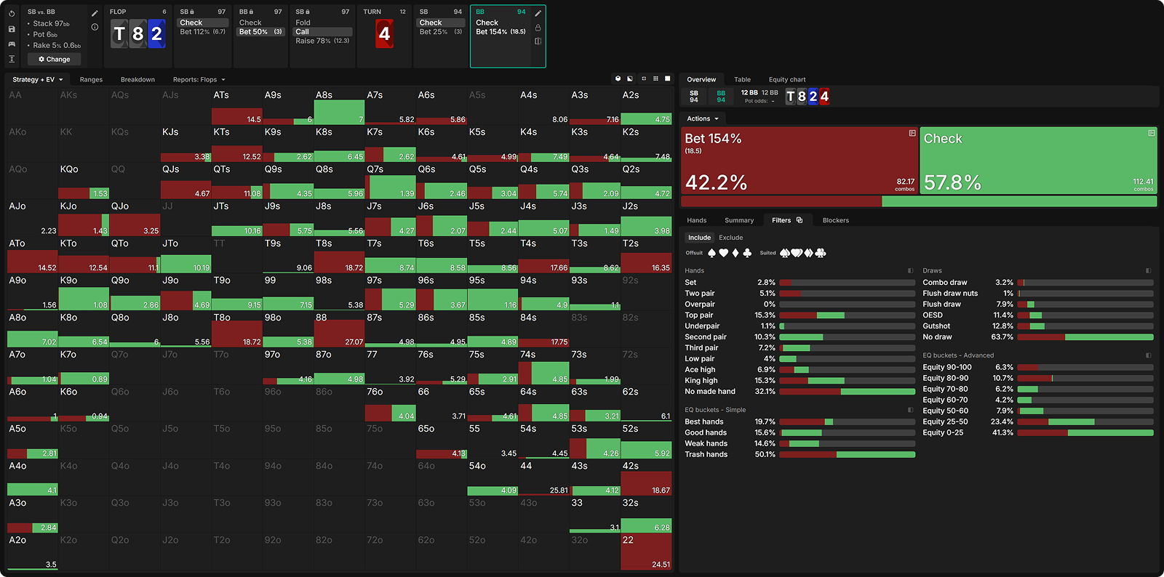Click the gamepad practice icon
The image size is (1164, 577).
pos(12,44)
